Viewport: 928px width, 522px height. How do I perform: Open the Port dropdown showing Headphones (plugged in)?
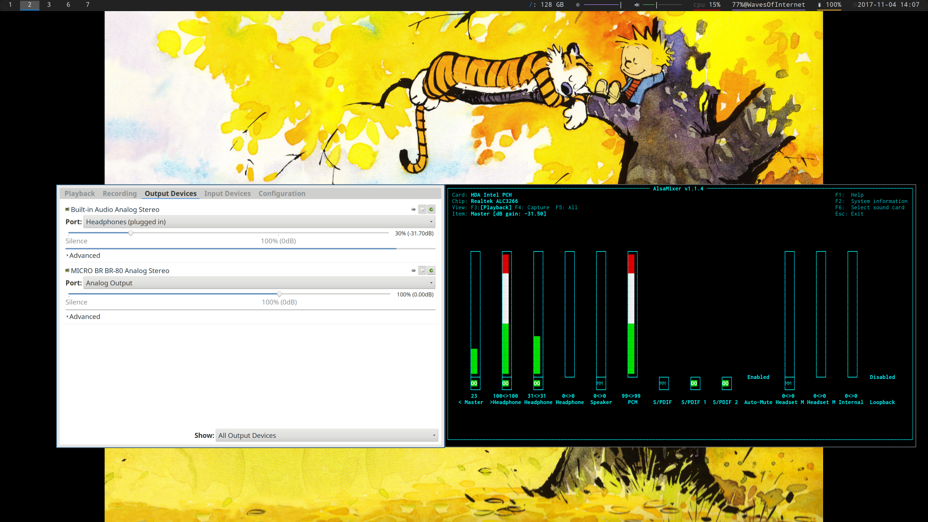pyautogui.click(x=259, y=222)
